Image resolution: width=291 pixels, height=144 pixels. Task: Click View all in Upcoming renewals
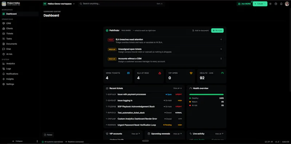pyautogui.click(x=178, y=134)
